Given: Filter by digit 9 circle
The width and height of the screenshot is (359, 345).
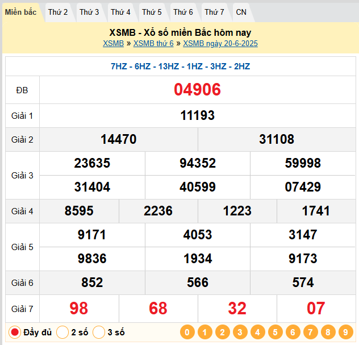Looking at the screenshot, I should pyautogui.click(x=346, y=332).
